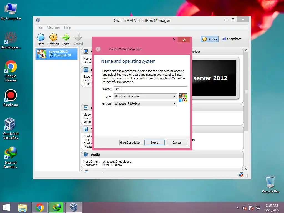Click the VirtualBox title bar cube icon

click(38, 20)
